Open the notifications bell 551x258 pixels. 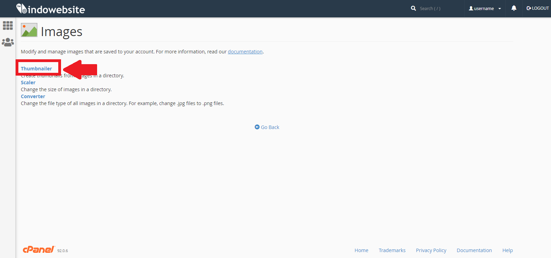tap(514, 8)
